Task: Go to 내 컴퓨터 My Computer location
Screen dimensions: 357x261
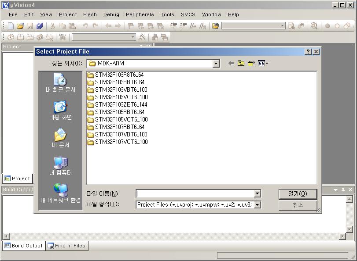Action: 60,166
